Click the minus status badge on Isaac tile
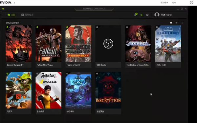The height and width of the screenshot is (123, 197). coord(127,27)
